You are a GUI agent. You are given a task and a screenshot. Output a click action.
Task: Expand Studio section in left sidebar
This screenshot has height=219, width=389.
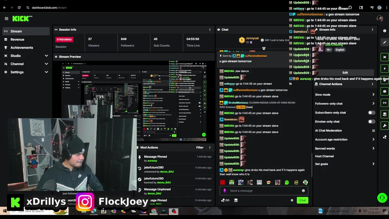pos(46,56)
